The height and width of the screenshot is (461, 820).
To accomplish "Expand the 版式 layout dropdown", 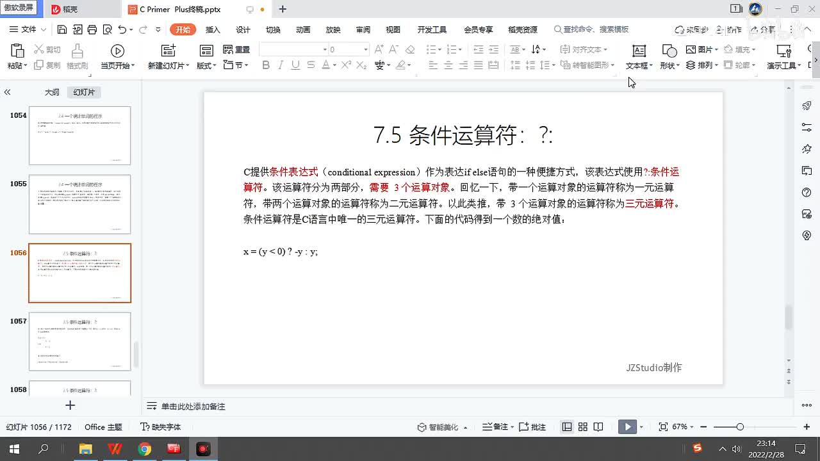I will 206,65.
